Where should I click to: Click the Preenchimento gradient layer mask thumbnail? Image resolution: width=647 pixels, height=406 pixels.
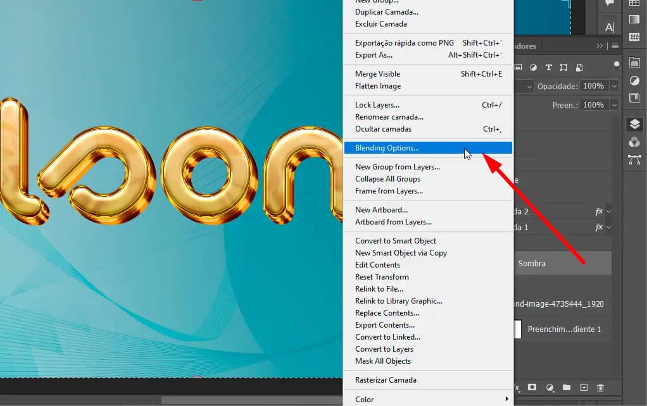click(x=517, y=329)
